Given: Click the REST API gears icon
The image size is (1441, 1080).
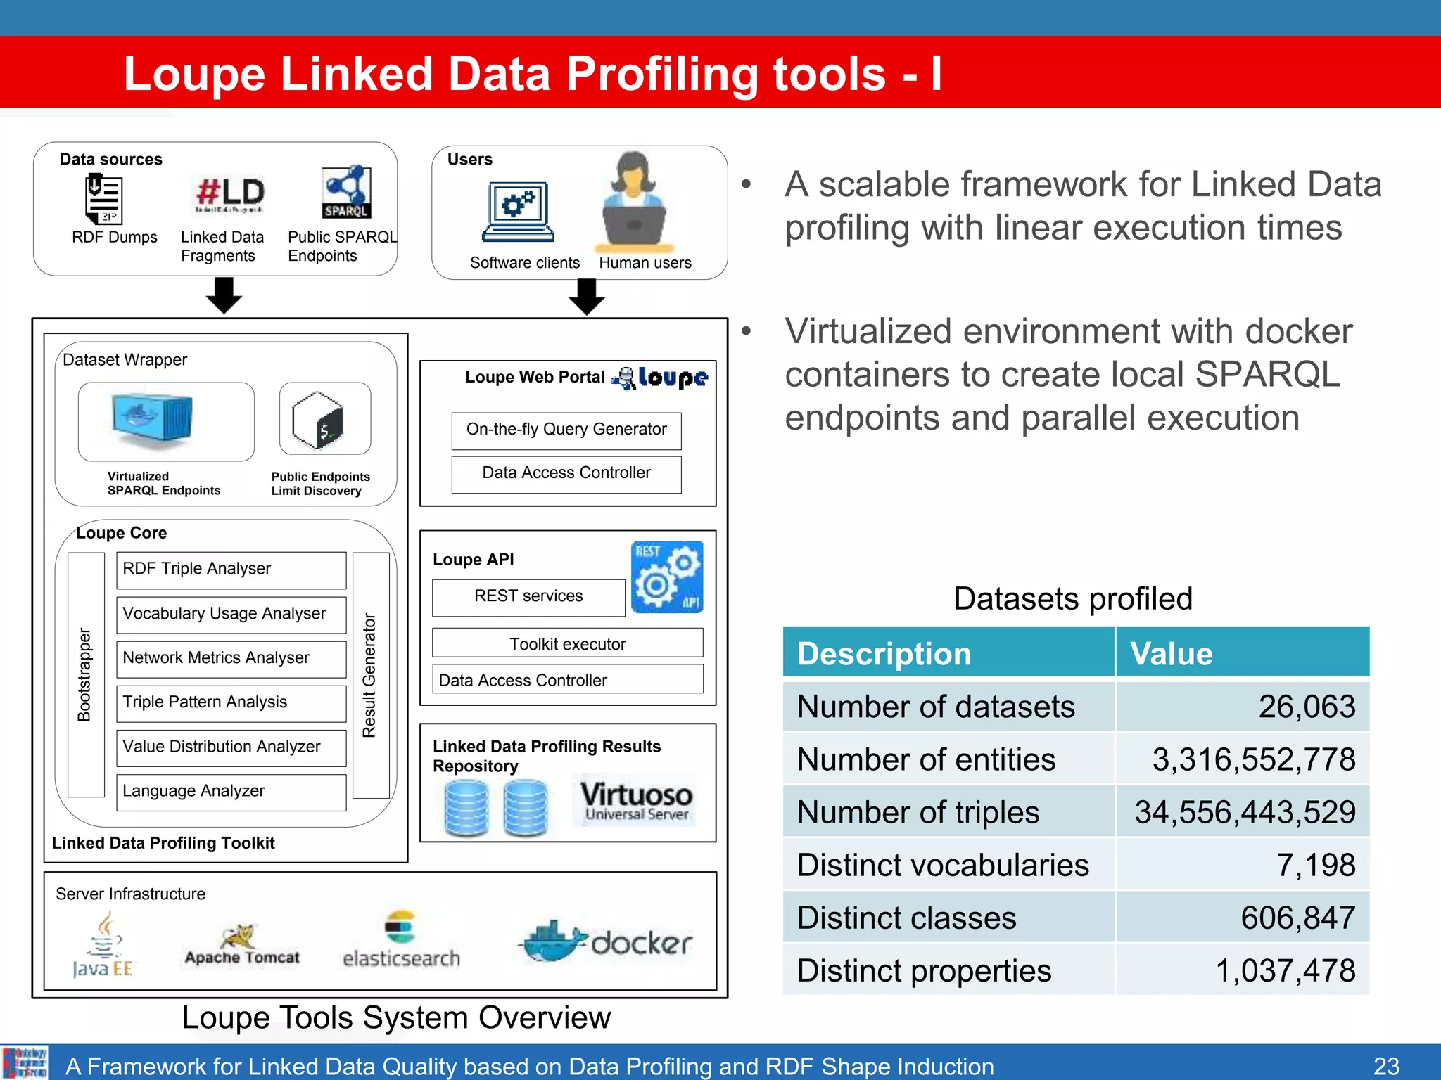Looking at the screenshot, I should [x=667, y=577].
